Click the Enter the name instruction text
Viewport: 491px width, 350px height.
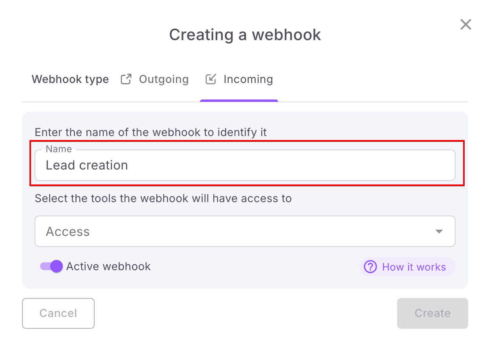click(x=151, y=132)
